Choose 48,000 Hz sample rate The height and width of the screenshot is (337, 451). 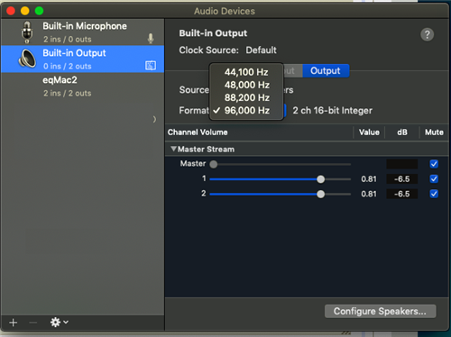(x=246, y=85)
